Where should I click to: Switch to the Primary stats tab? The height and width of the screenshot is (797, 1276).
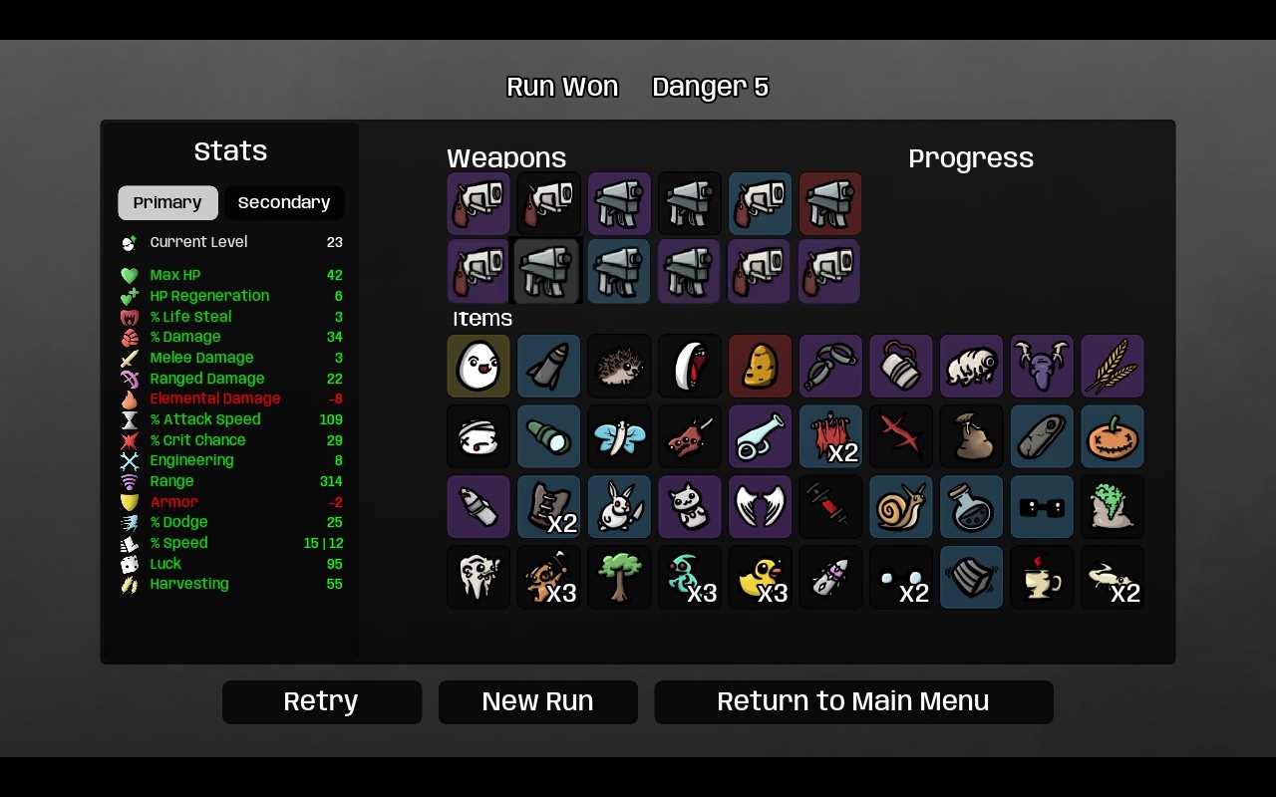coord(167,202)
